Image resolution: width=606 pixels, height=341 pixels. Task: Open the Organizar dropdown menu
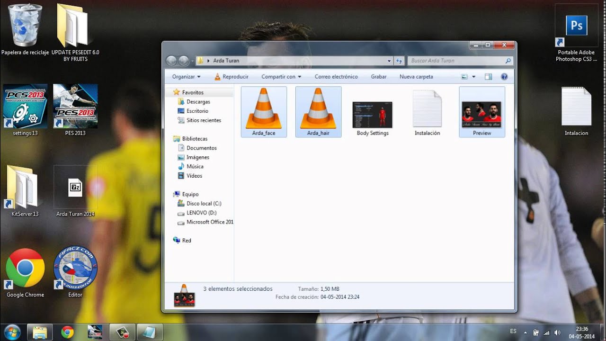pos(187,77)
